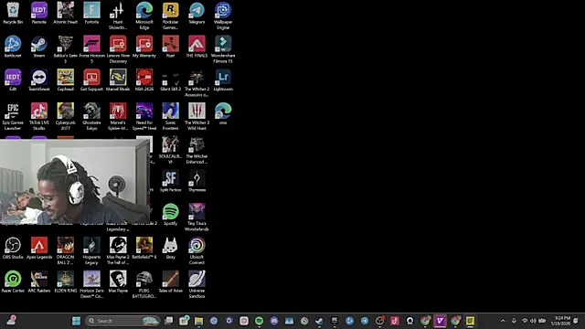Launch the Stray game shortcut

pos(171,248)
